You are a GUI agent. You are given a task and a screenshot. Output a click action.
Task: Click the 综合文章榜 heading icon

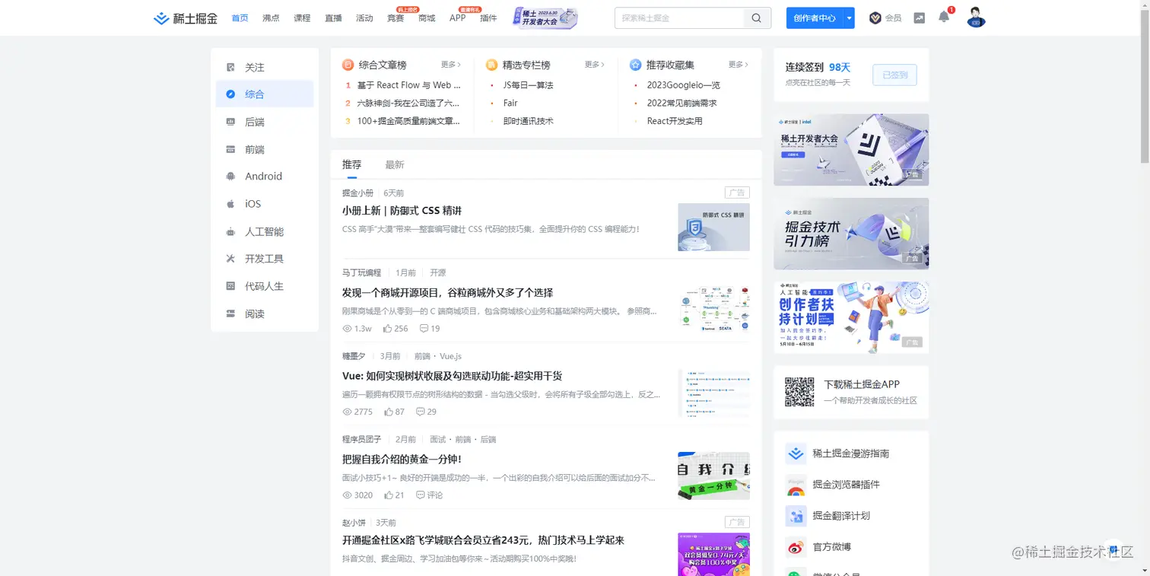pyautogui.click(x=348, y=65)
